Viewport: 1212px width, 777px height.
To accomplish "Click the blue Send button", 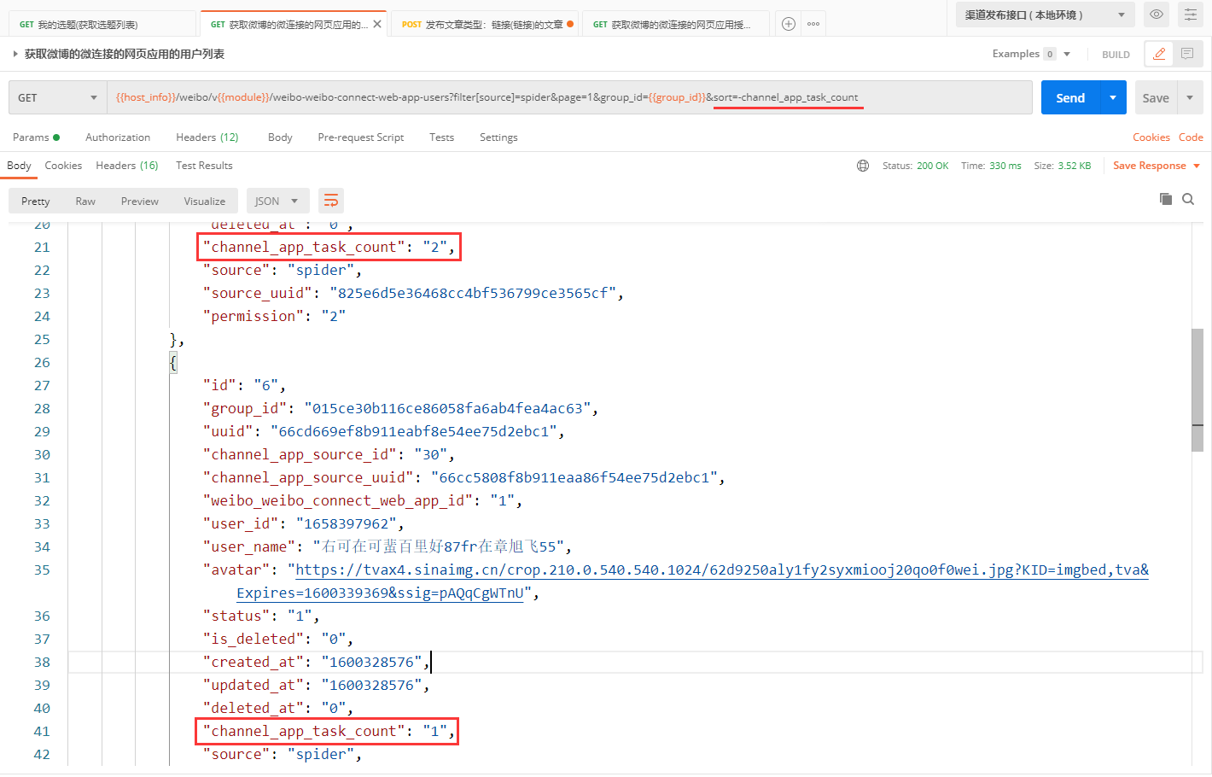I will 1070,97.
